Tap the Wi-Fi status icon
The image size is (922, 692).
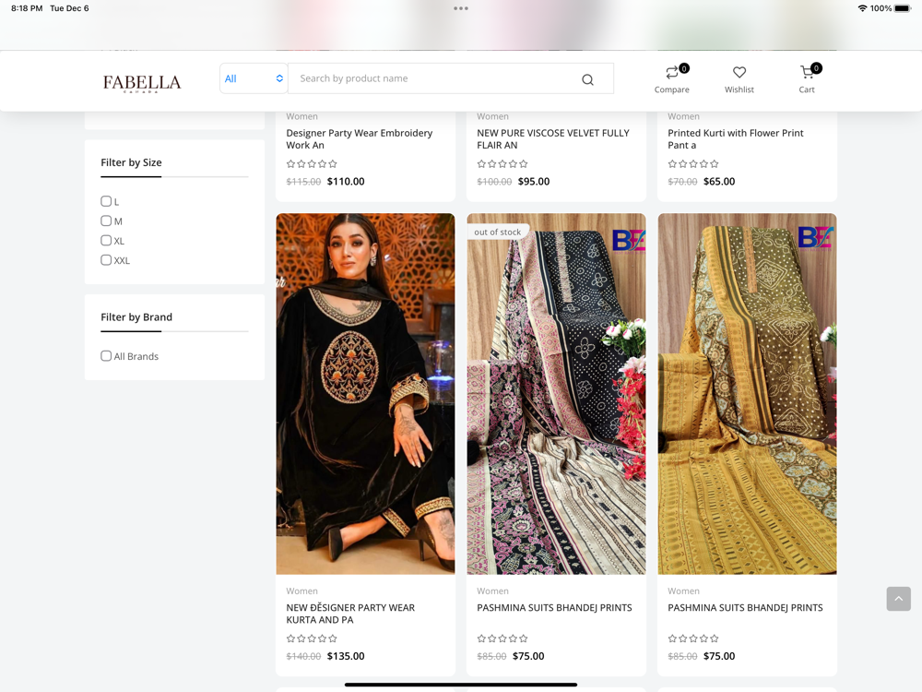click(862, 8)
